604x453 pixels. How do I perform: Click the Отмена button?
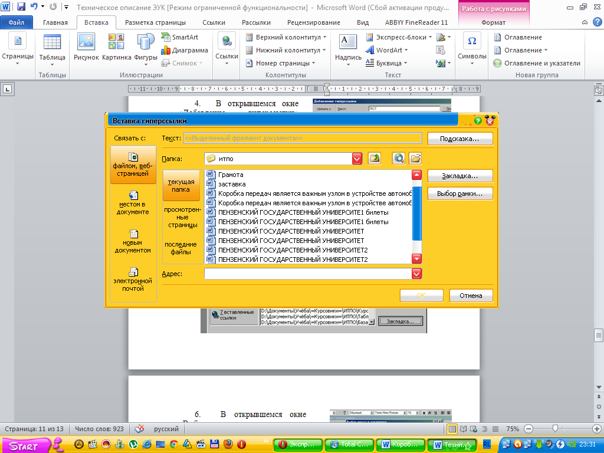coord(471,296)
